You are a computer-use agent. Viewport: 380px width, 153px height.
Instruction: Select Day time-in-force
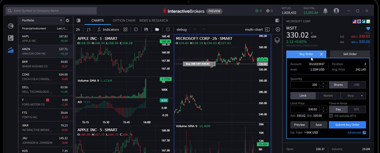pyautogui.click(x=338, y=109)
